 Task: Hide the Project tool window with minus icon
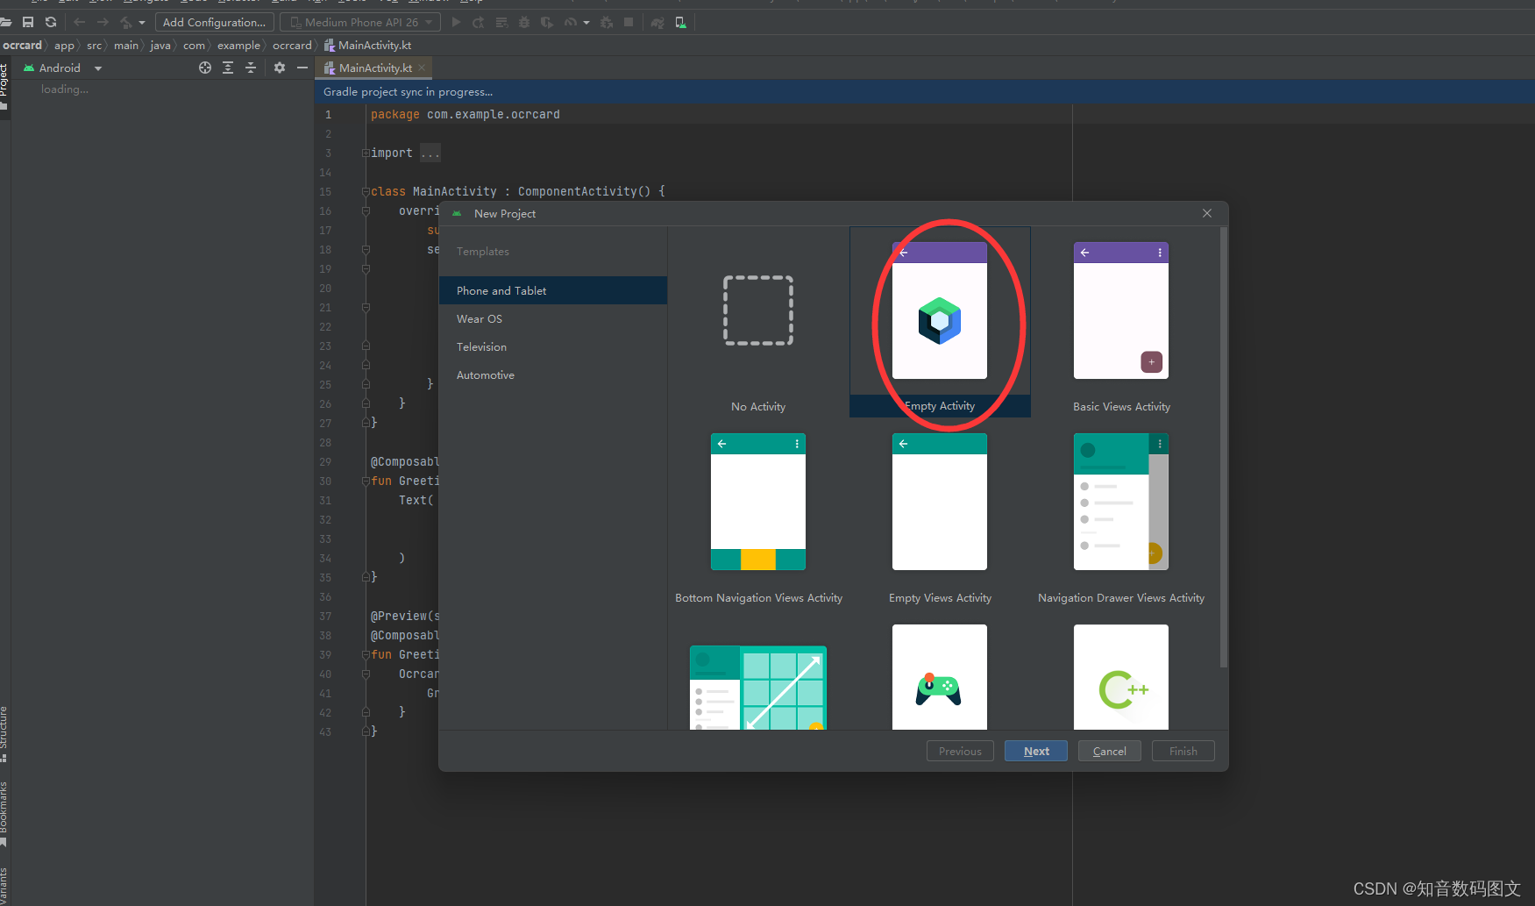click(x=302, y=68)
